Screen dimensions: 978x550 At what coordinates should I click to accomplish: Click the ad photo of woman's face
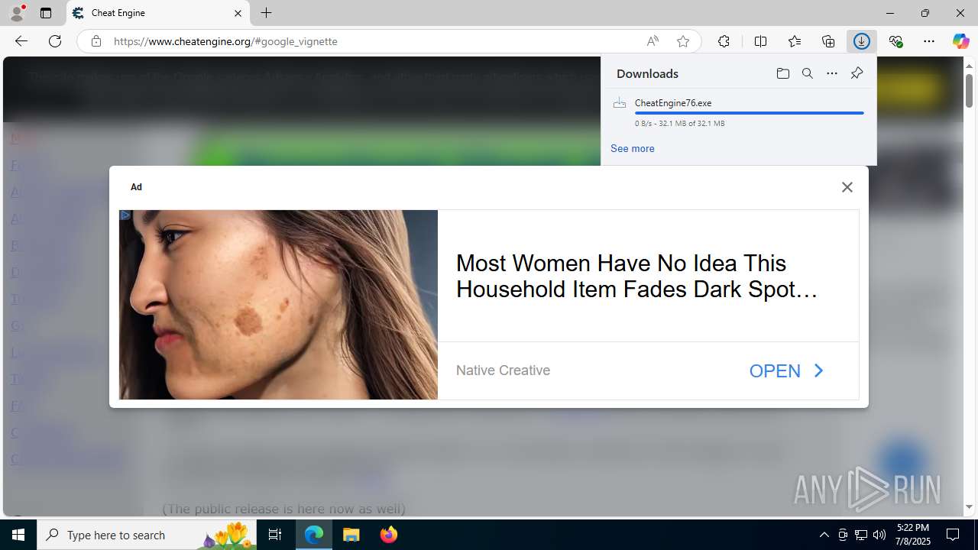(x=278, y=305)
